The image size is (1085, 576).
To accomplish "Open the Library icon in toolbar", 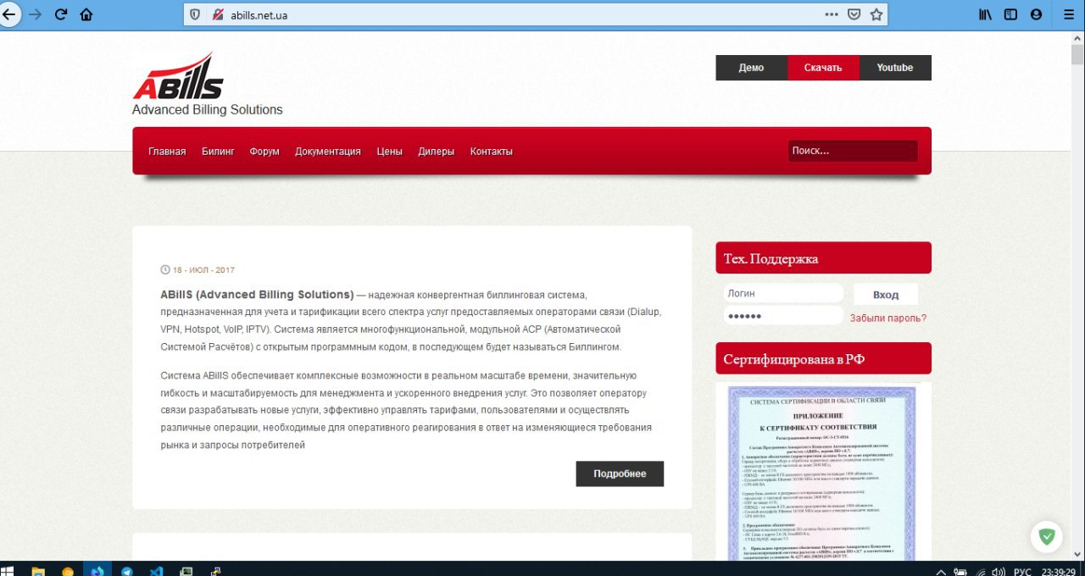I will (x=985, y=14).
